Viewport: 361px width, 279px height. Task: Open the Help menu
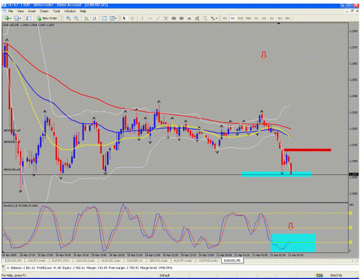[x=83, y=11]
